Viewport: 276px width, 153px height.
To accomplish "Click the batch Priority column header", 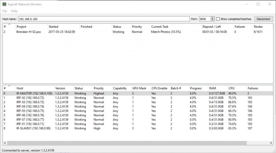I will pos(140,27).
